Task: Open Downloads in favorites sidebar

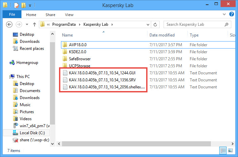Action: (x=29, y=42)
